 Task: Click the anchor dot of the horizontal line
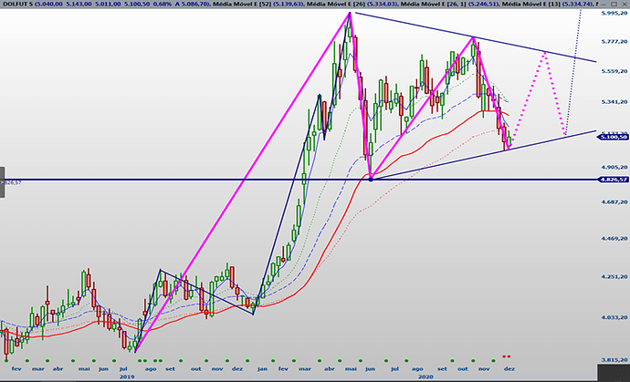371,180
